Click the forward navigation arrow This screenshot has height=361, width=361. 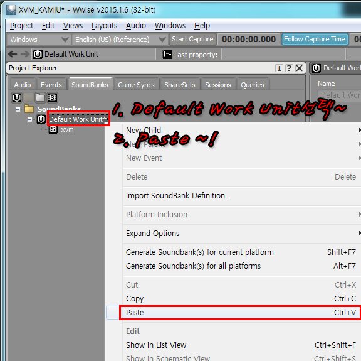point(25,54)
